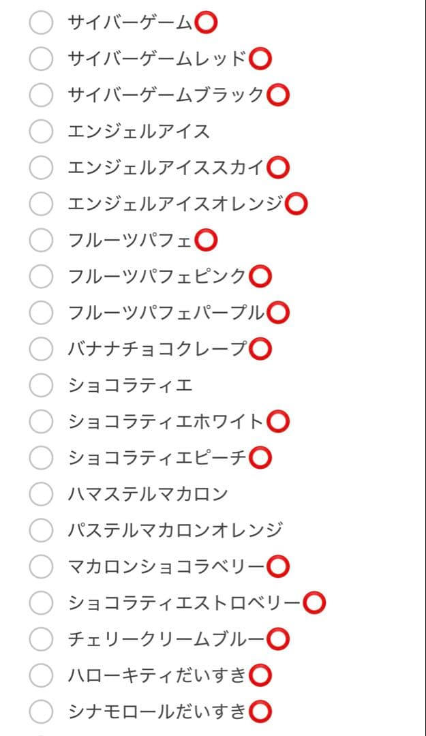
Task: Choose the バナナチョコクレープ option
Action: [41, 349]
